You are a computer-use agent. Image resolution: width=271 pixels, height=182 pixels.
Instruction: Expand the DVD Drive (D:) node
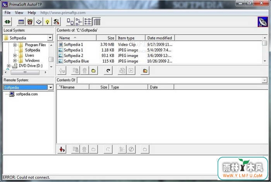pos(9,66)
